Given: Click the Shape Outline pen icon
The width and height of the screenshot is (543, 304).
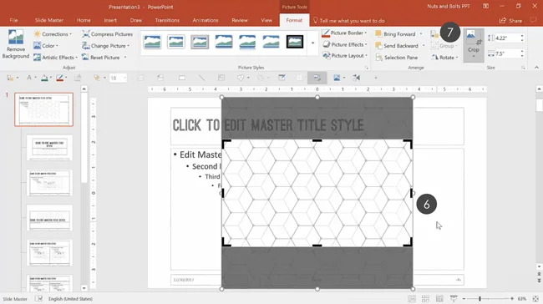Looking at the screenshot, I should point(59,78).
